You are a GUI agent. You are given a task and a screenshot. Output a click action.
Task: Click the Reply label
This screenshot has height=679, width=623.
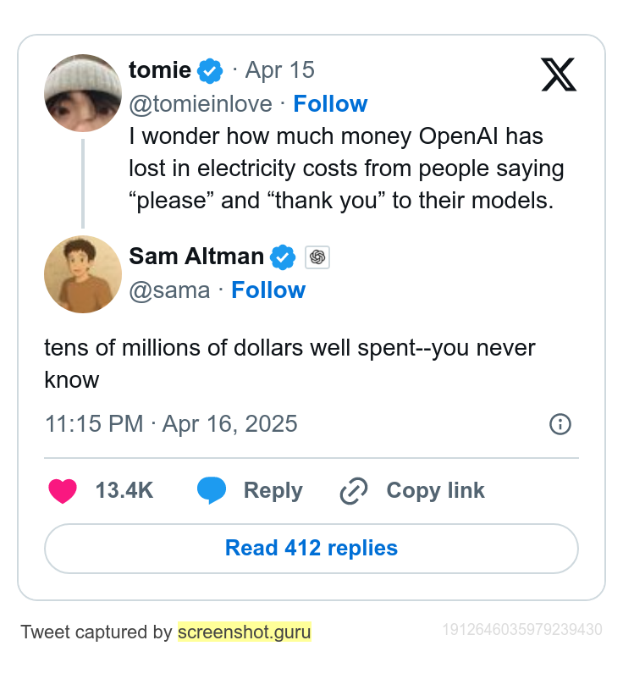273,491
